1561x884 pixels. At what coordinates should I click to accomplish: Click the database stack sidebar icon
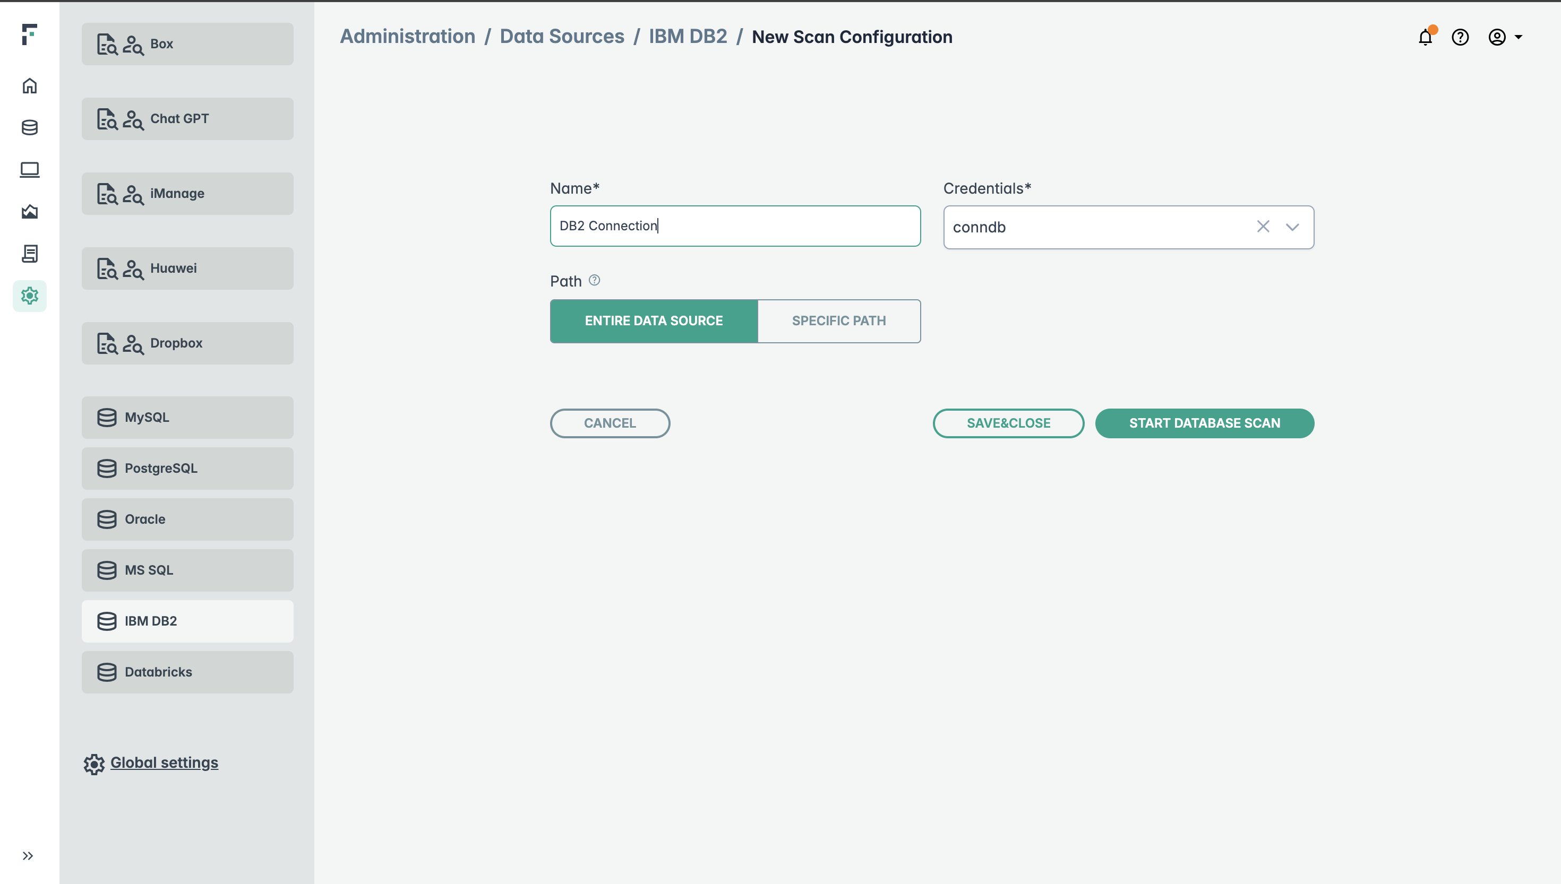[x=29, y=127]
